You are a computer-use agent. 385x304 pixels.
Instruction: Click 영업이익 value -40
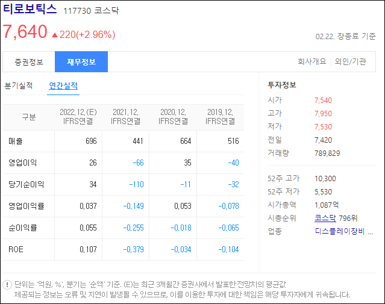(234, 163)
